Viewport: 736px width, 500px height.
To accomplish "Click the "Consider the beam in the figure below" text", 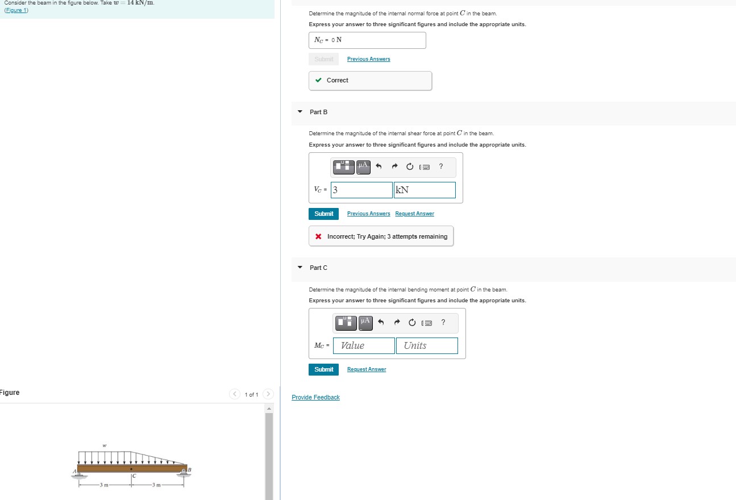I will [x=79, y=3].
